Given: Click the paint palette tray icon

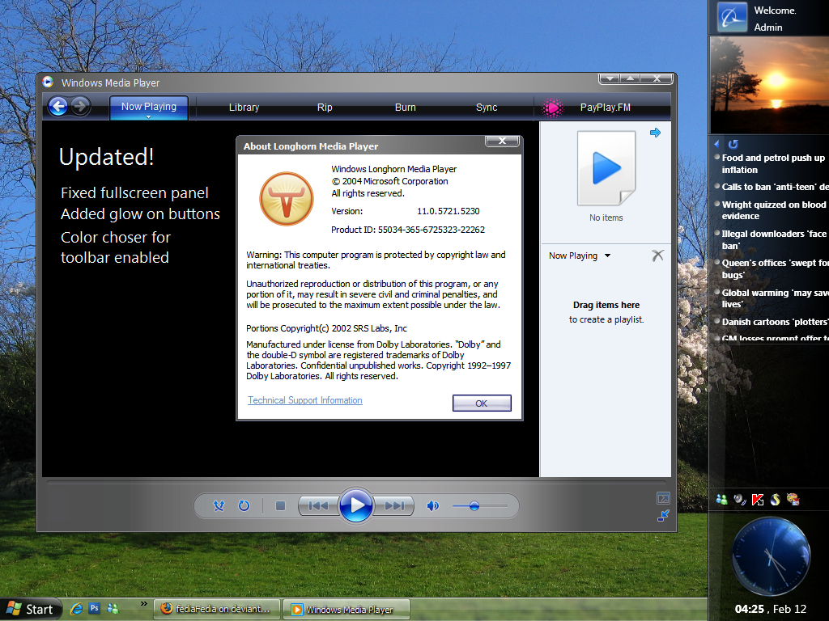Looking at the screenshot, I should 793,499.
